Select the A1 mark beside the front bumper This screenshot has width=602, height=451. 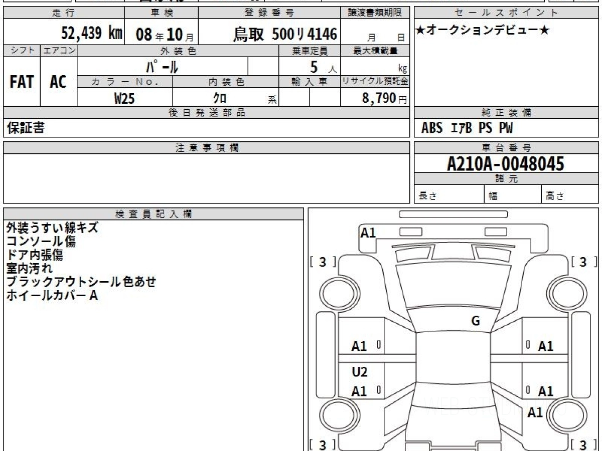point(368,233)
